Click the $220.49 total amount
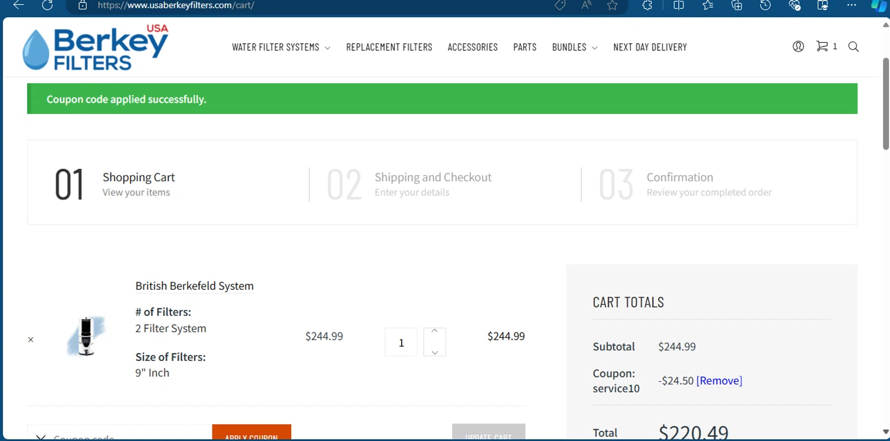 (x=693, y=432)
